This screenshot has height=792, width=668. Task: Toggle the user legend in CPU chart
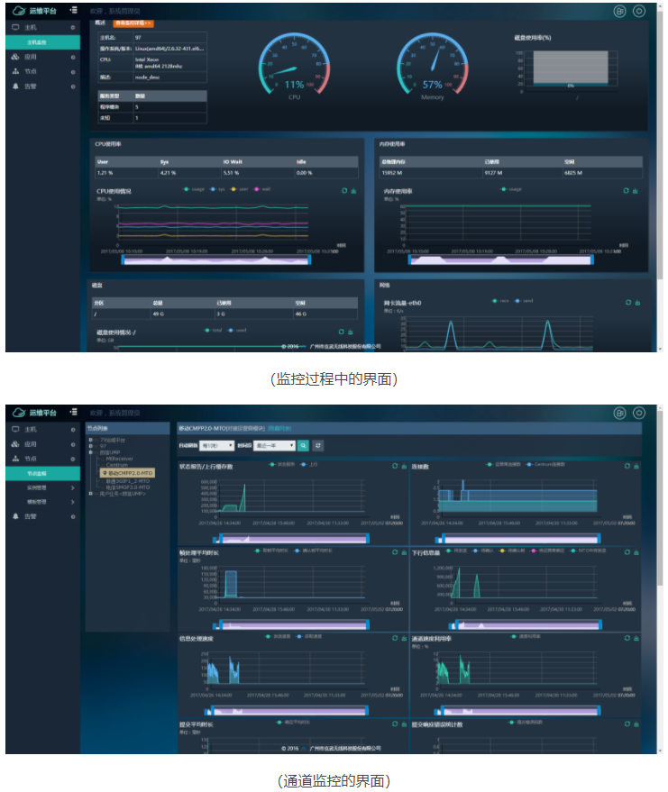point(240,189)
